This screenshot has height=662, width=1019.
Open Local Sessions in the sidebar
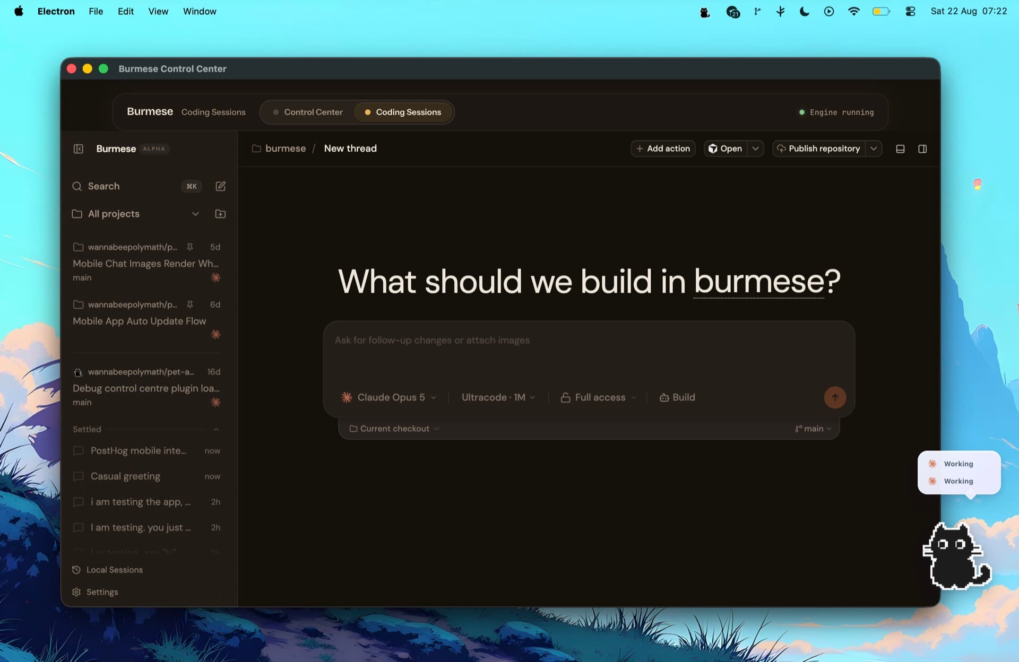point(108,570)
